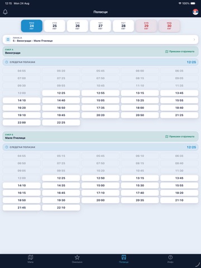Select the 20:50 departure
This screenshot has width=201, height=268.
140,115
